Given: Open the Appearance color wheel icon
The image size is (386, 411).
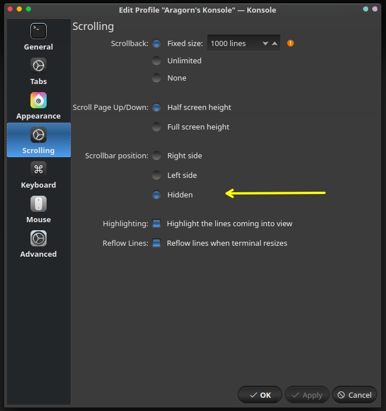Looking at the screenshot, I should click(x=39, y=100).
